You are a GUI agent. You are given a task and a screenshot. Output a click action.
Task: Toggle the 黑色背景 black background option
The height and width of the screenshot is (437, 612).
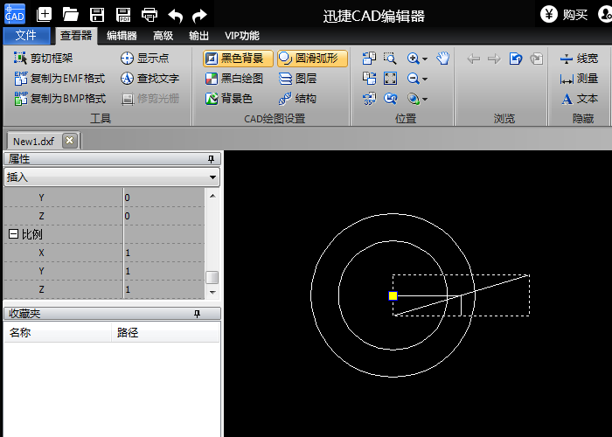coord(233,59)
